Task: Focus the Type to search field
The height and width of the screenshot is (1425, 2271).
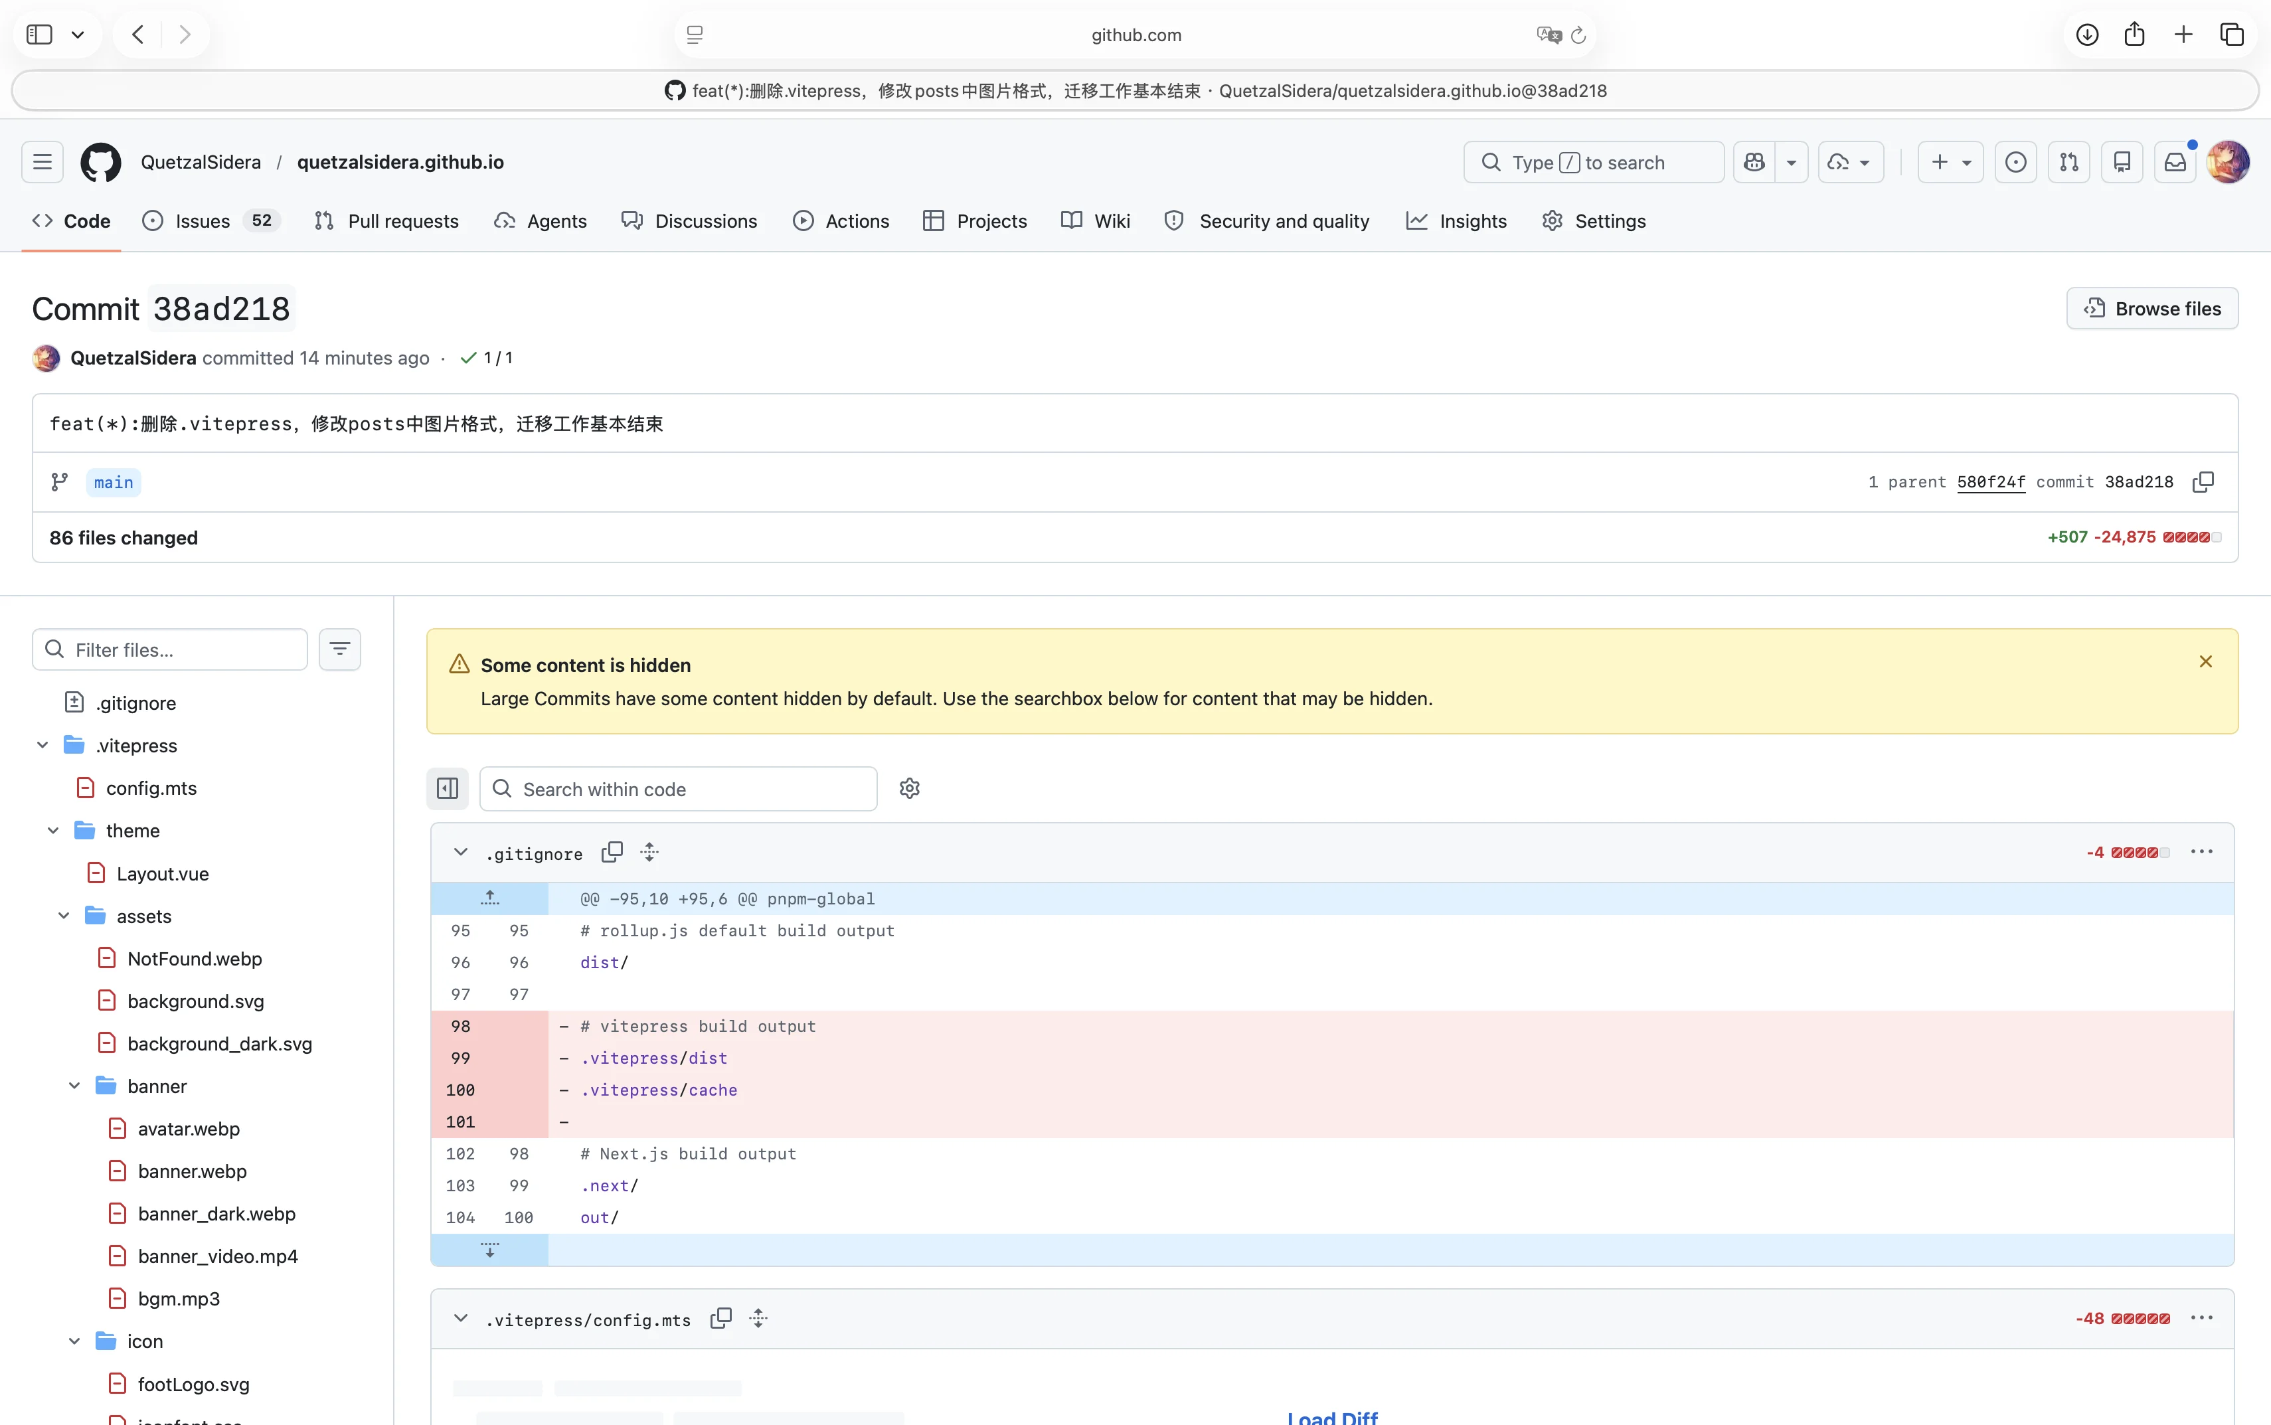Action: point(1594,162)
